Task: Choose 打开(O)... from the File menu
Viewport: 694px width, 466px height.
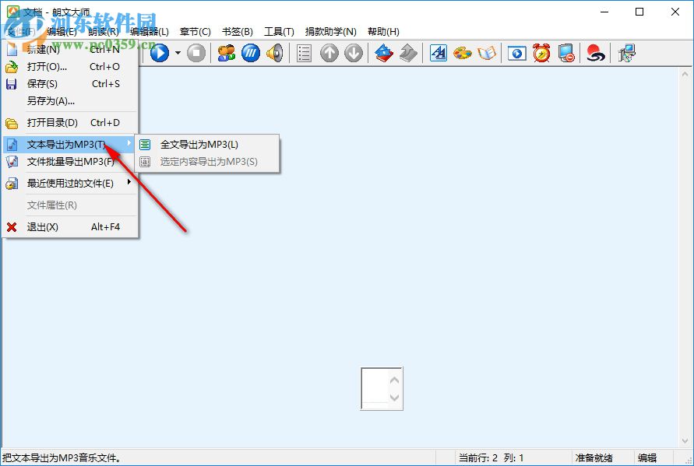Action: (x=70, y=67)
